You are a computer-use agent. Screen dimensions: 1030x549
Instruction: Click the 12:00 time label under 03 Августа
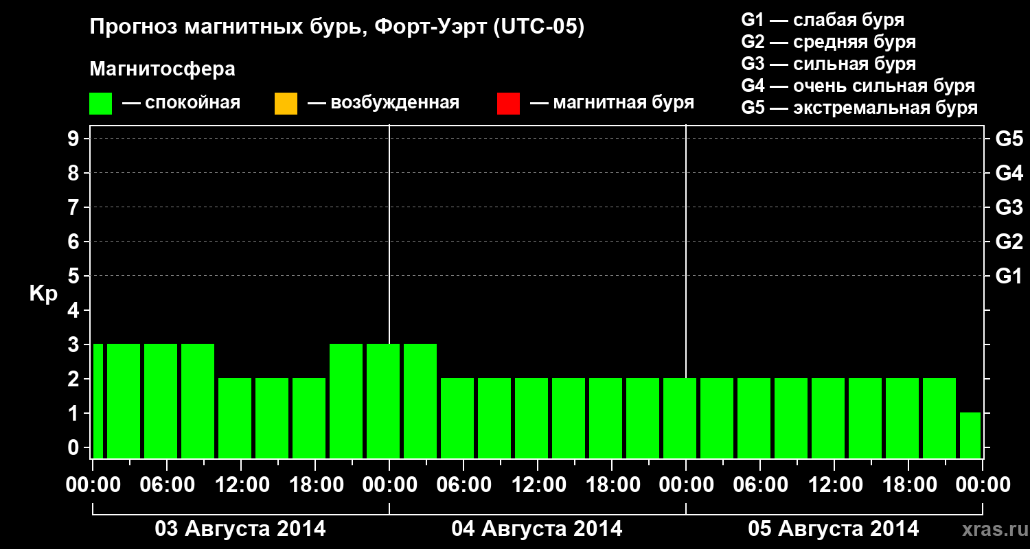point(242,485)
